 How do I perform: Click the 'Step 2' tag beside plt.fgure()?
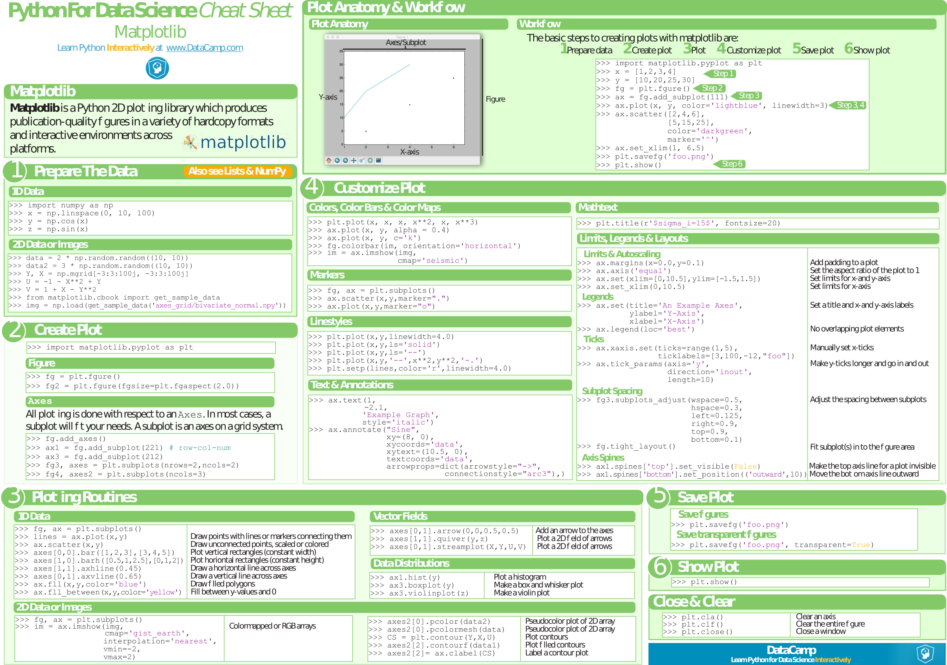tap(709, 88)
